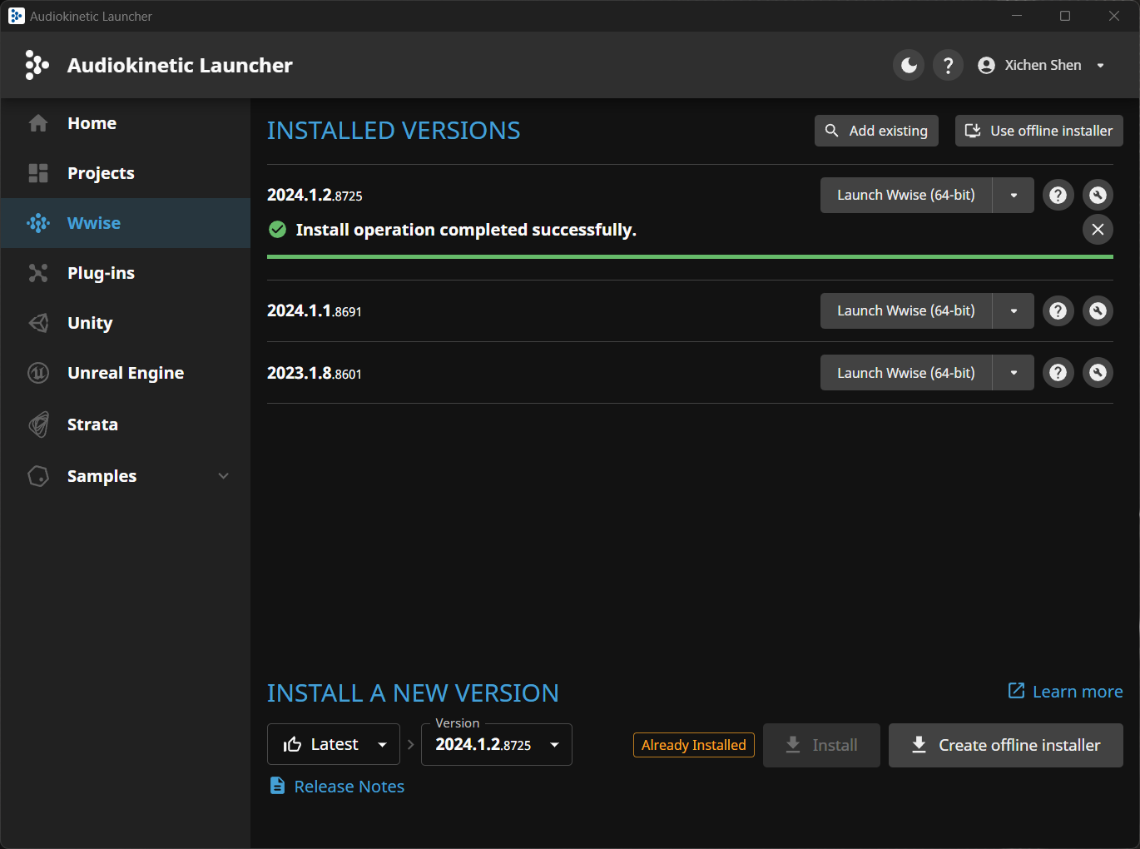Open wrench settings for version 2024.1.1.8691
The width and height of the screenshot is (1140, 849).
point(1098,310)
